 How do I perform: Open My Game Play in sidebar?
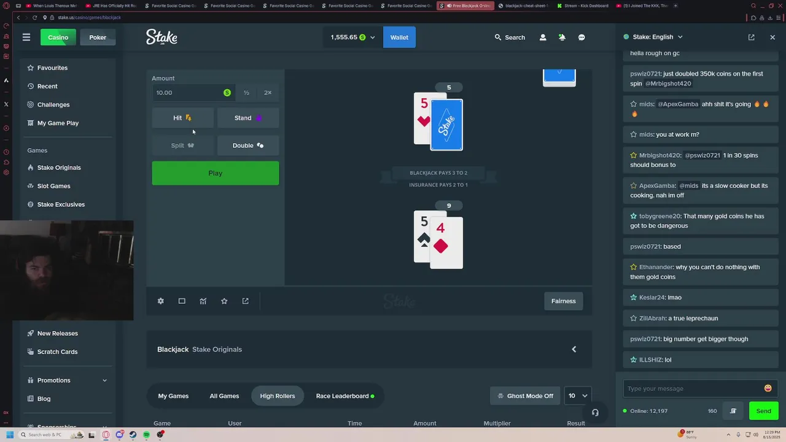coord(68,123)
